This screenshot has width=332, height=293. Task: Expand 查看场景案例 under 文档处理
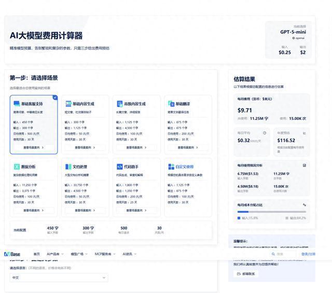[x=85, y=210]
